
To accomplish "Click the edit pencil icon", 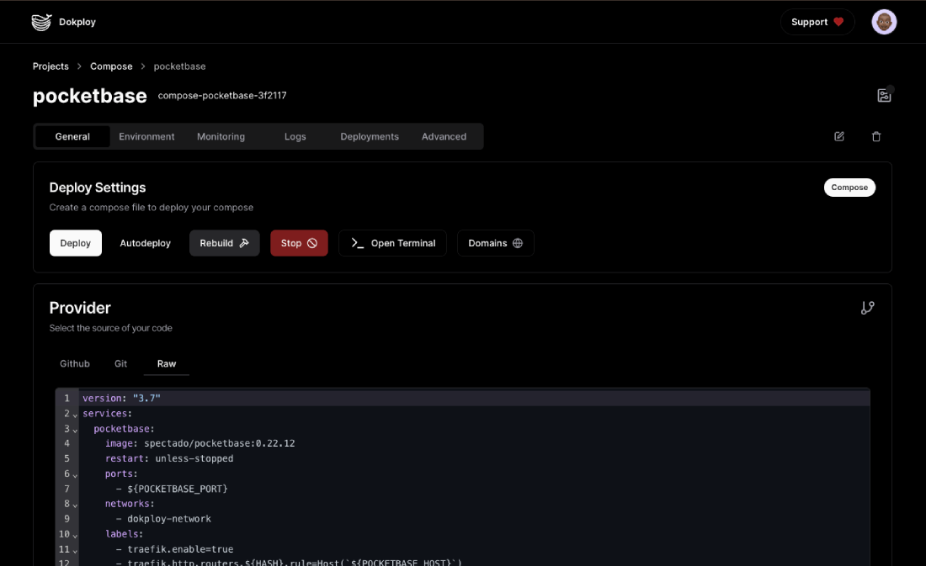I will [839, 136].
